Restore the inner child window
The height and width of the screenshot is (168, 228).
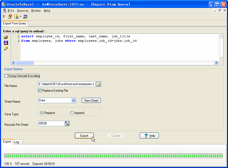click(220, 10)
